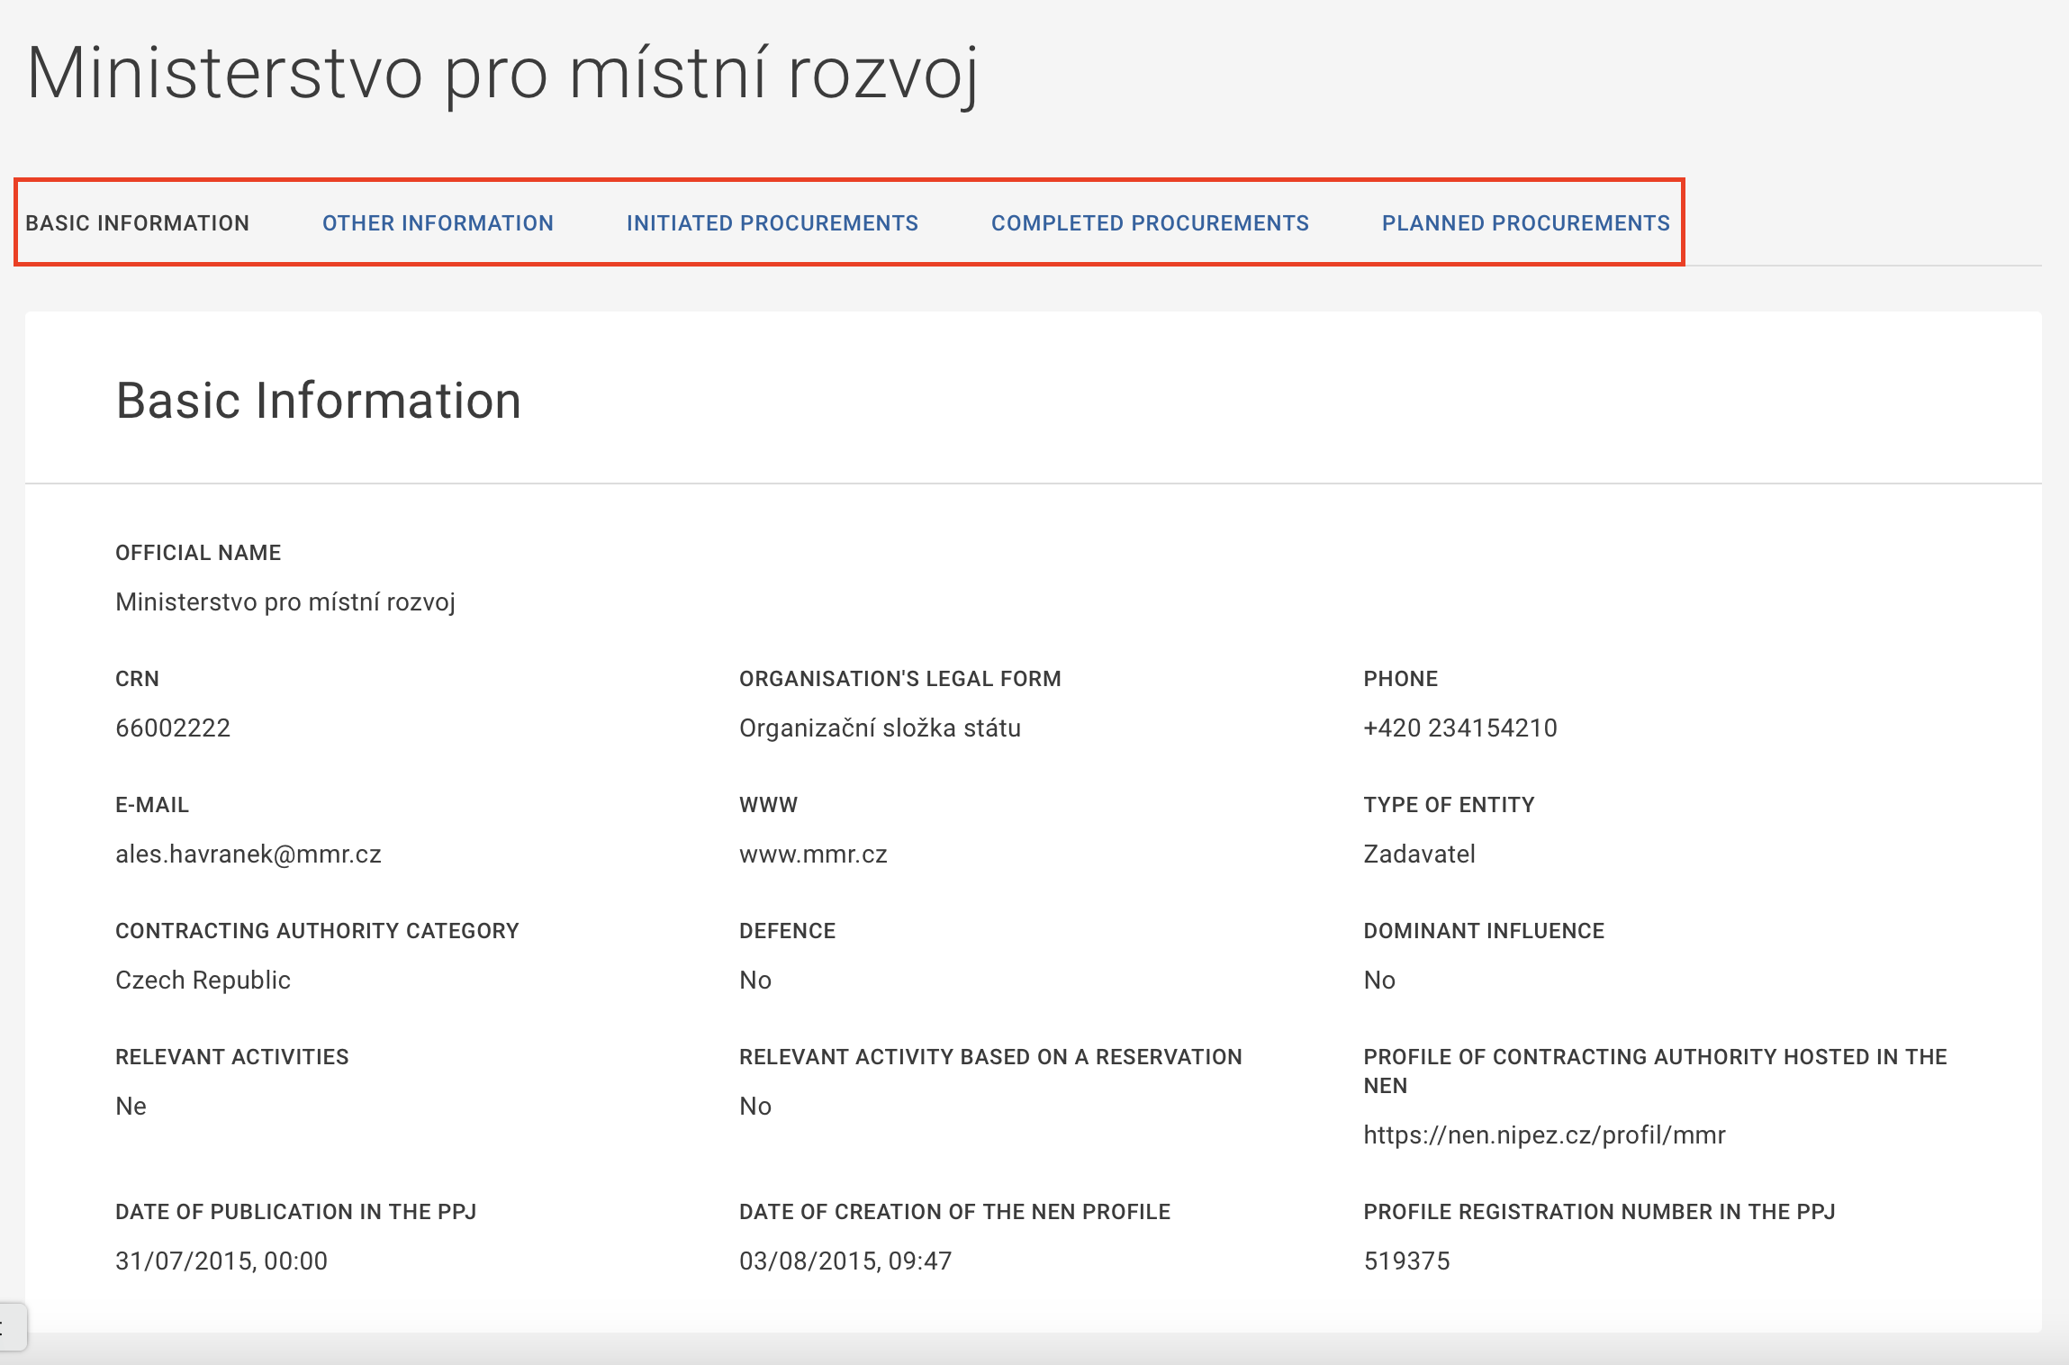Click the Basic Information section heading

[x=319, y=401]
